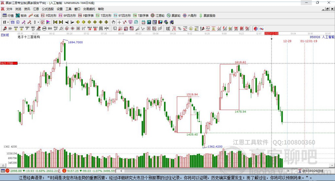Image resolution: width=335 pixels, height=181 pixels.
Task: Click the floppy disk save icon
Action: [160, 22]
